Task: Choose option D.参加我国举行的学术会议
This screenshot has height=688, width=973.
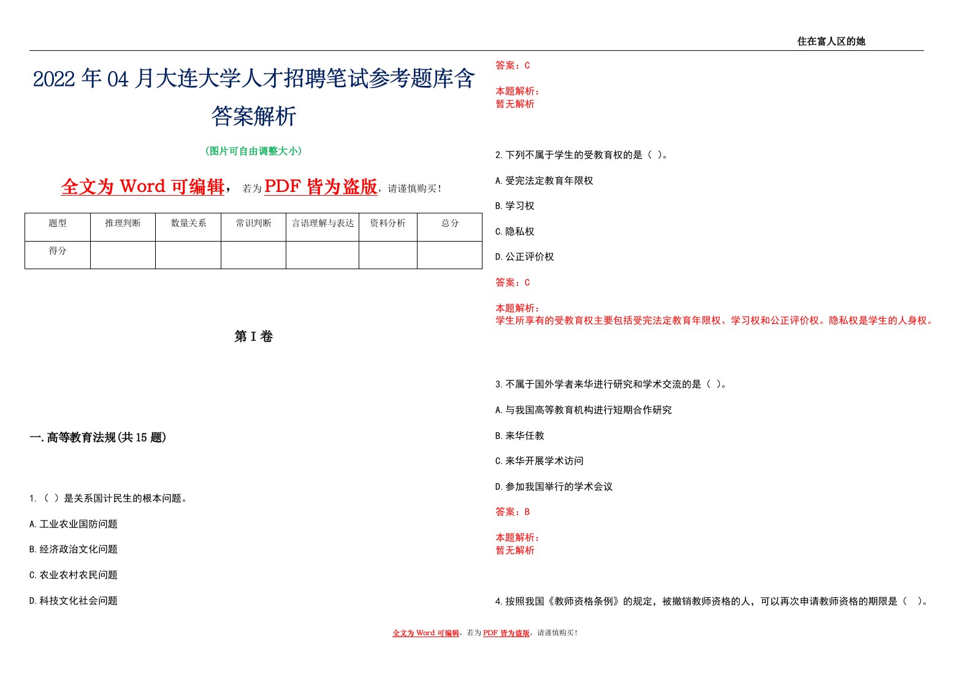Action: coord(554,487)
